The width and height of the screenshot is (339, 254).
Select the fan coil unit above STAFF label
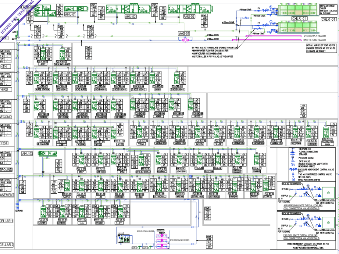tap(121, 211)
